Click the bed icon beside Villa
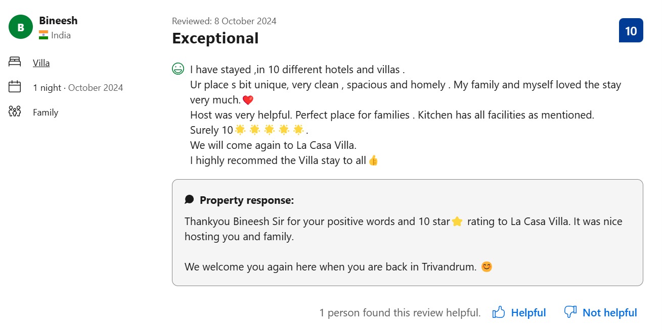The width and height of the screenshot is (662, 331). click(15, 62)
